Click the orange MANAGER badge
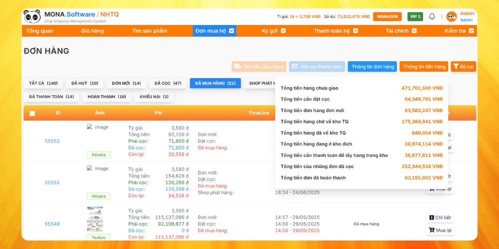The width and height of the screenshot is (499, 249). tap(387, 16)
